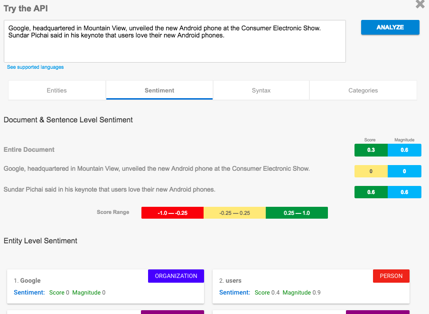Click the Entity Level Sentiment heading

[40, 240]
